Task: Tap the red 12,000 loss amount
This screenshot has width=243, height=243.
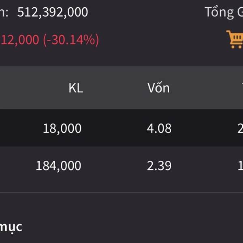Action: 20,40
